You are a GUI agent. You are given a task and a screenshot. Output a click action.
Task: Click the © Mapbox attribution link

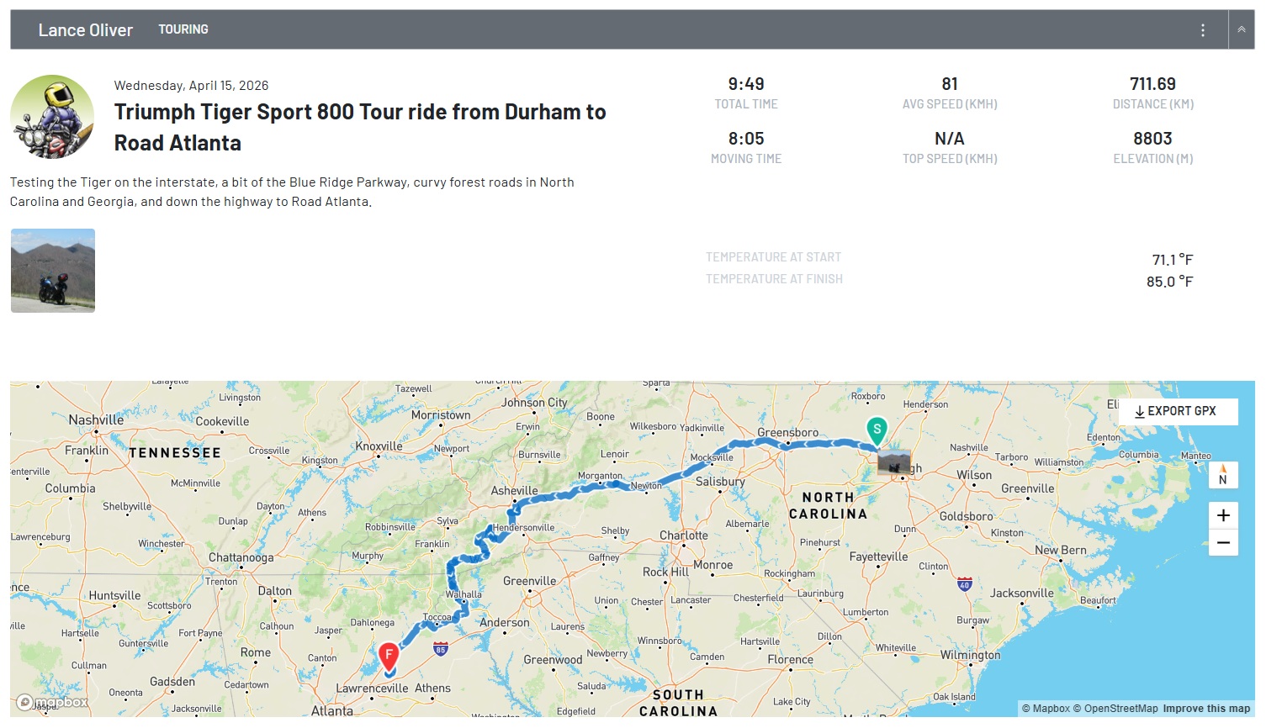(1046, 708)
